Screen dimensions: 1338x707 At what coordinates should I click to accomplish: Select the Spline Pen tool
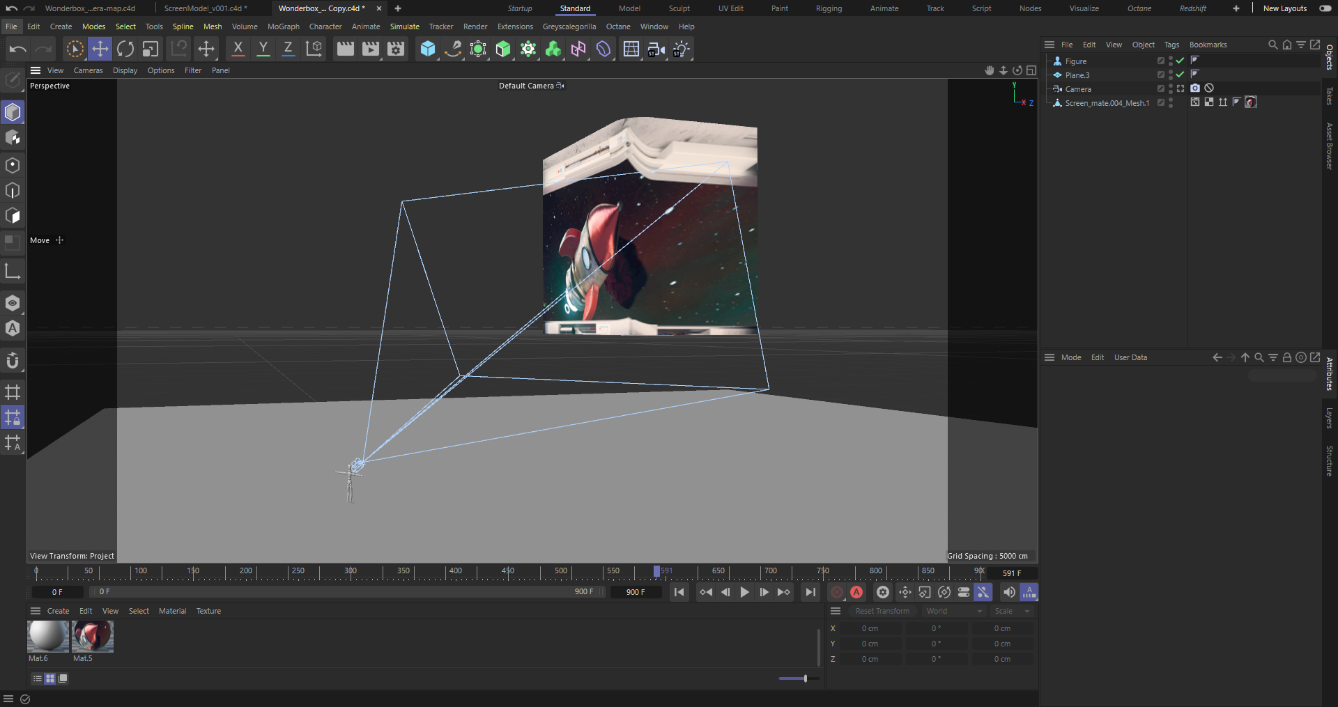click(x=453, y=49)
